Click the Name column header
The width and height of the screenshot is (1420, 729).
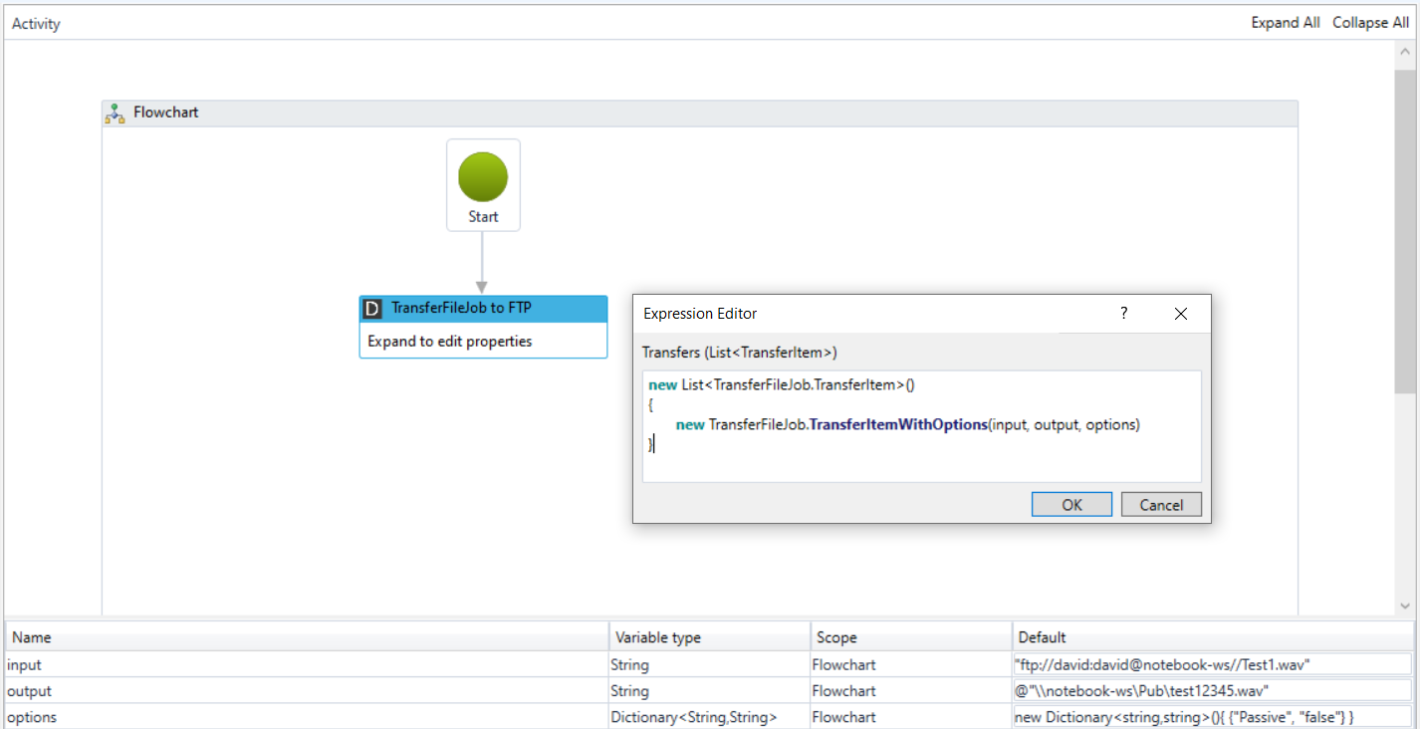(x=307, y=637)
